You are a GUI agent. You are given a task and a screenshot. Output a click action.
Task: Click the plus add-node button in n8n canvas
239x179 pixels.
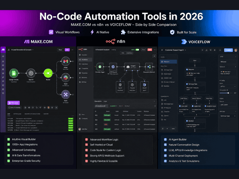point(154,56)
